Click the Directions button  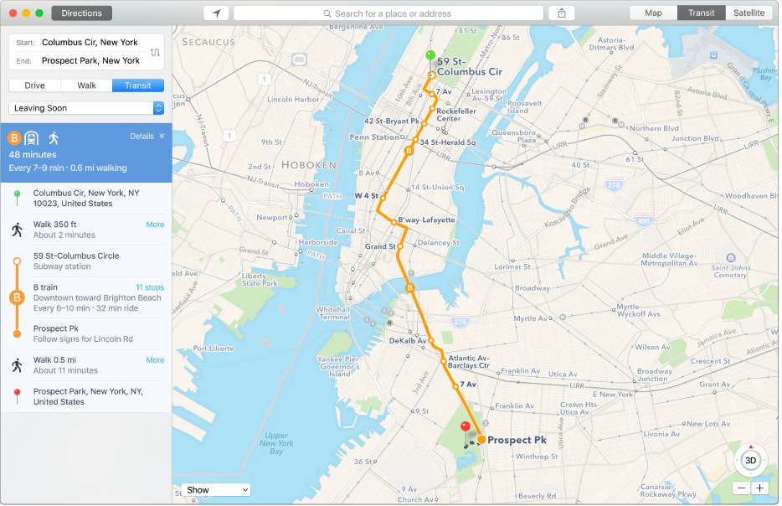click(x=82, y=13)
